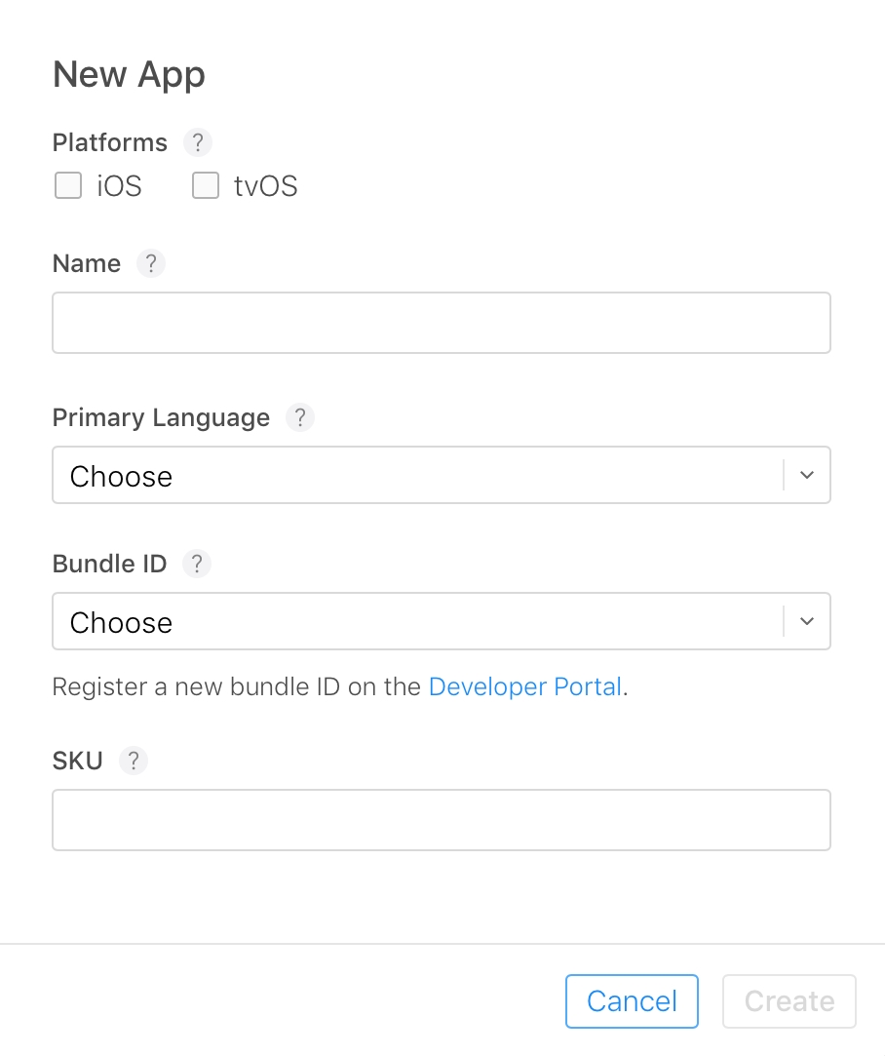Show help for the Name field
Screen dimensions: 885x1056
pos(151,263)
